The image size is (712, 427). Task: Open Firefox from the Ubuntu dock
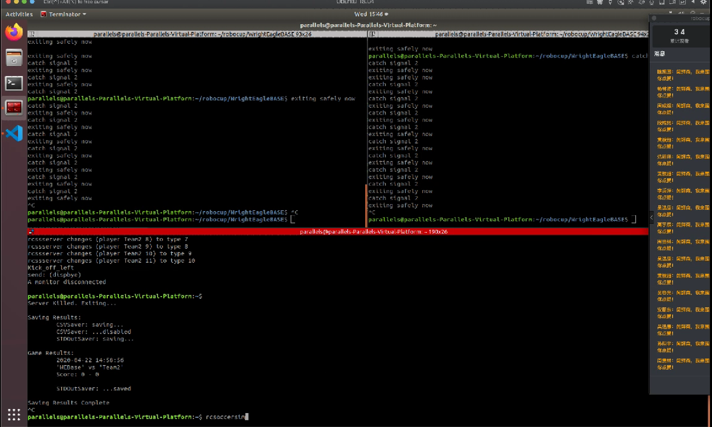coord(14,32)
